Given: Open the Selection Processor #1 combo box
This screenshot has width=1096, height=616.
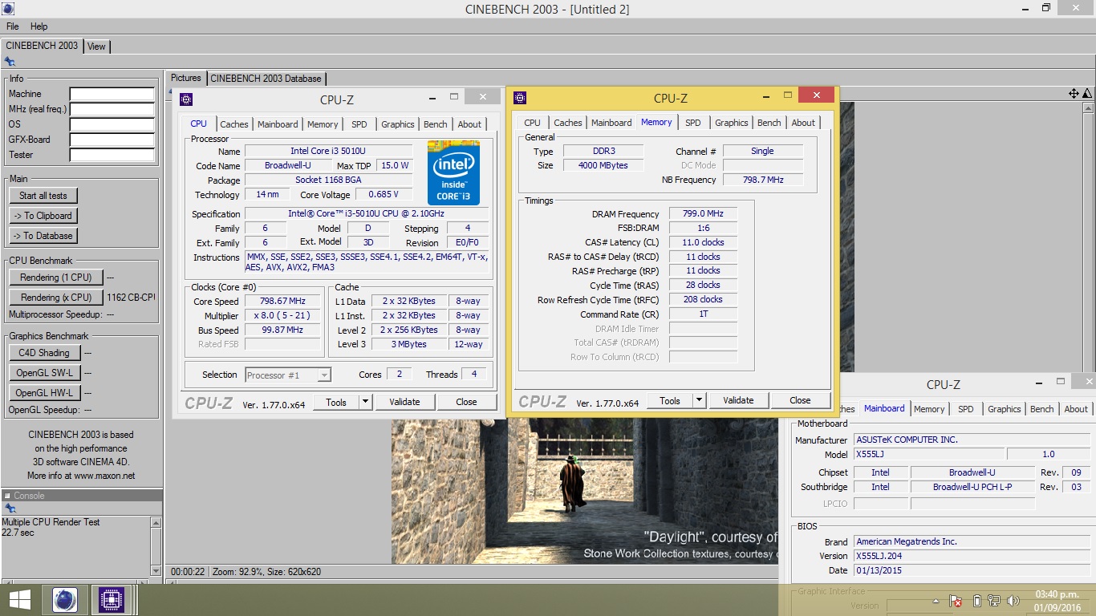Looking at the screenshot, I should [288, 375].
